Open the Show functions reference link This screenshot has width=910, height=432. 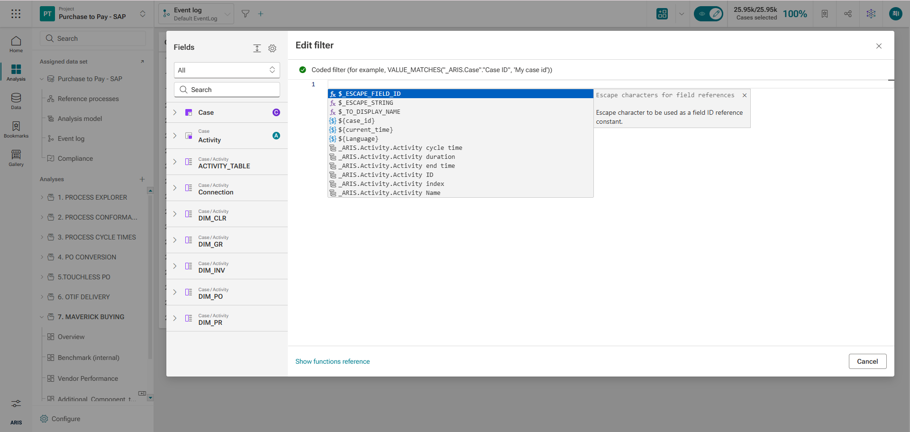click(x=332, y=361)
